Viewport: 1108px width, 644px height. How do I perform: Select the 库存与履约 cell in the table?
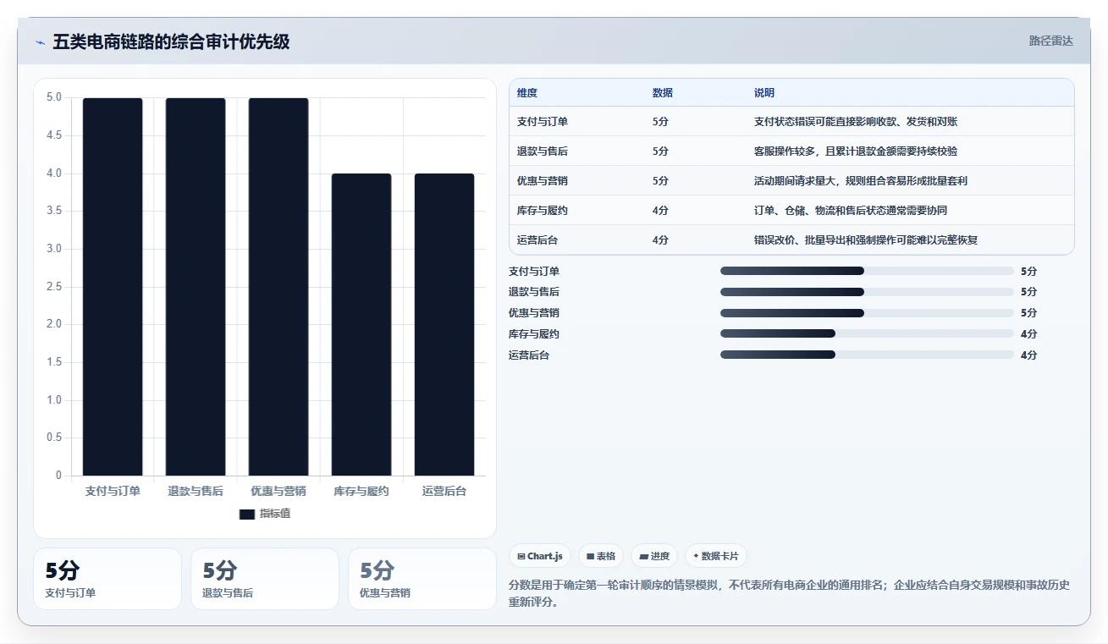543,211
